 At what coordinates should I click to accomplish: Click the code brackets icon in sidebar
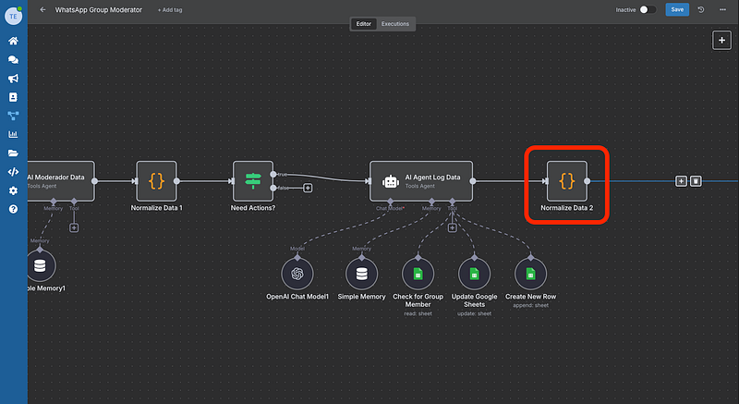[x=13, y=171]
